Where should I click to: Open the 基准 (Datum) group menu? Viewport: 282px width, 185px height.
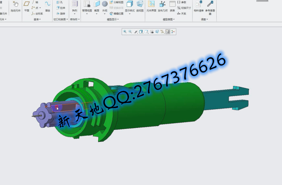coord(37,20)
